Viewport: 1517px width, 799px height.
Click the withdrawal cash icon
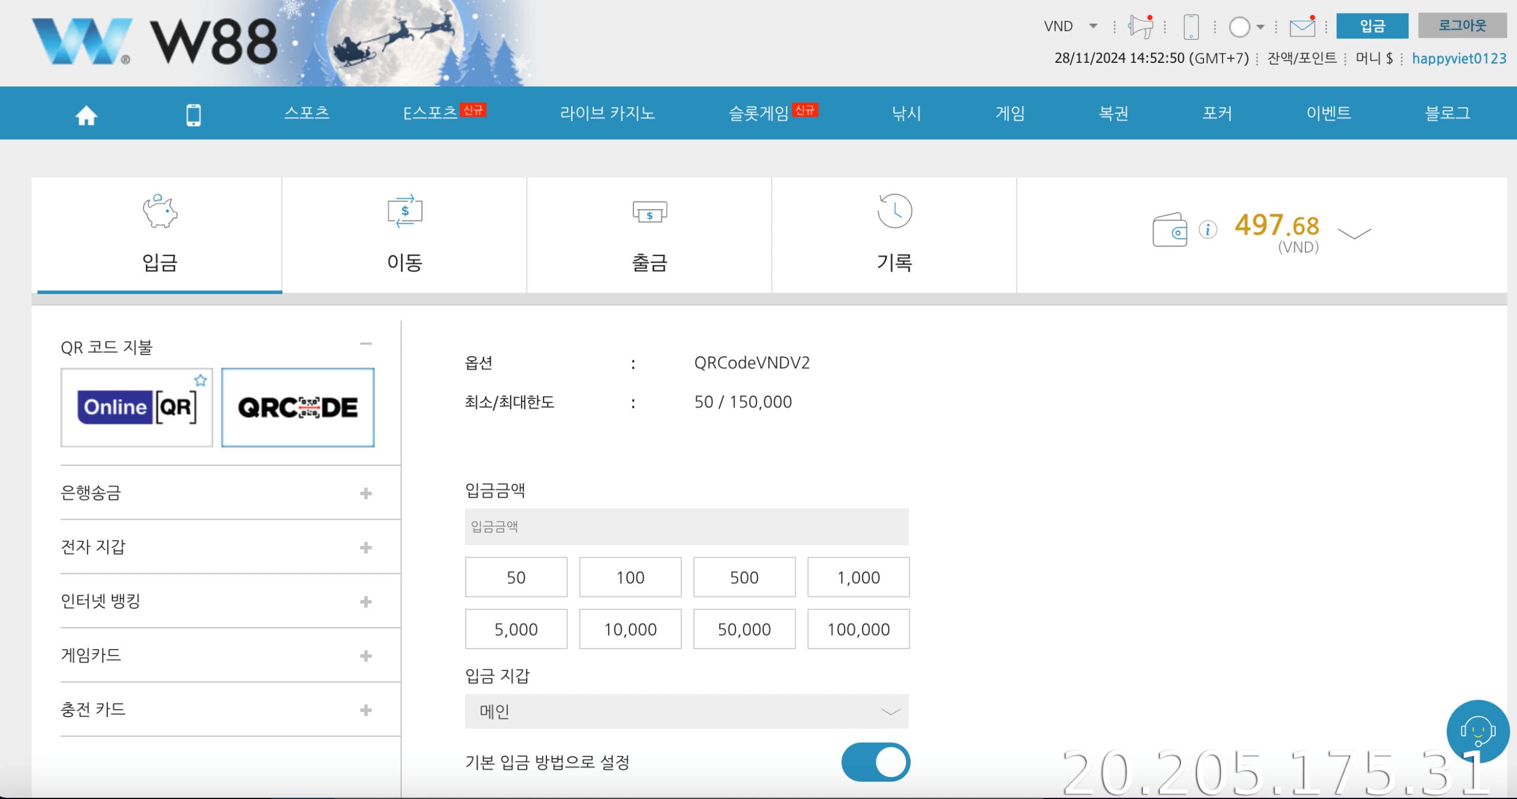649,212
